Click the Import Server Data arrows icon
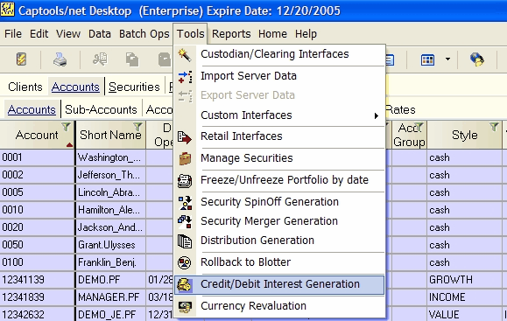Viewport: 507px width, 321px height. pyautogui.click(x=185, y=77)
